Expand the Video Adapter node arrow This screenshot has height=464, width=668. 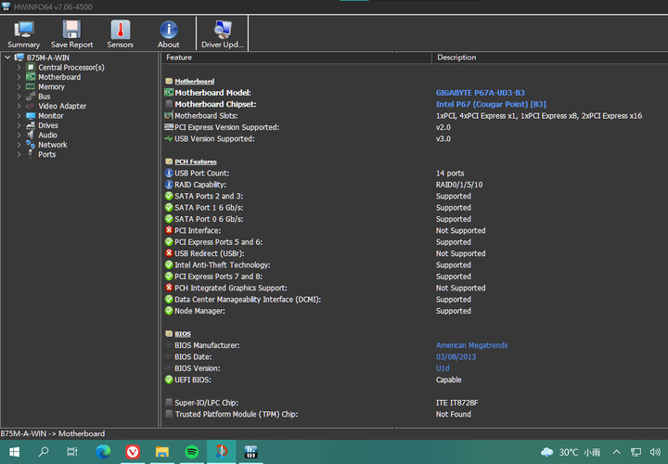[x=19, y=106]
